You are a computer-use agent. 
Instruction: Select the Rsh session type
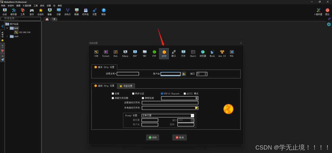click(115, 54)
